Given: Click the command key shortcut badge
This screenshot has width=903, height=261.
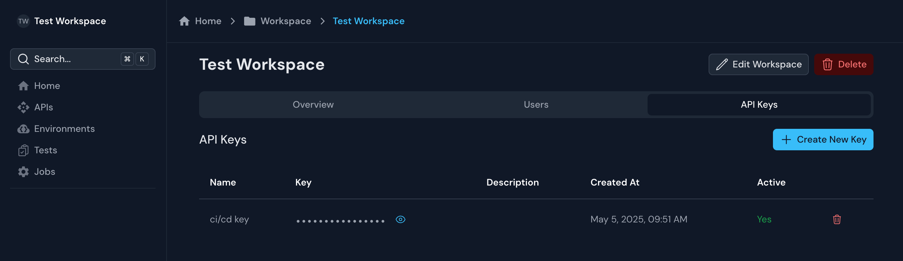Looking at the screenshot, I should 127,59.
